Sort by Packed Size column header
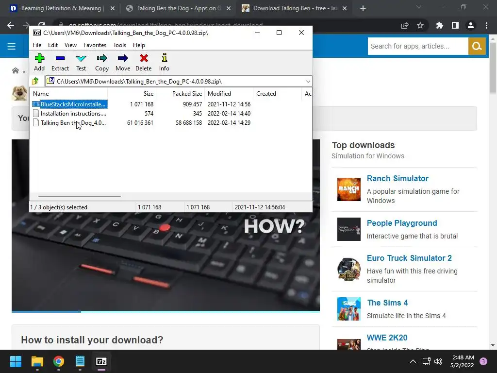This screenshot has height=373, width=497. [181, 94]
